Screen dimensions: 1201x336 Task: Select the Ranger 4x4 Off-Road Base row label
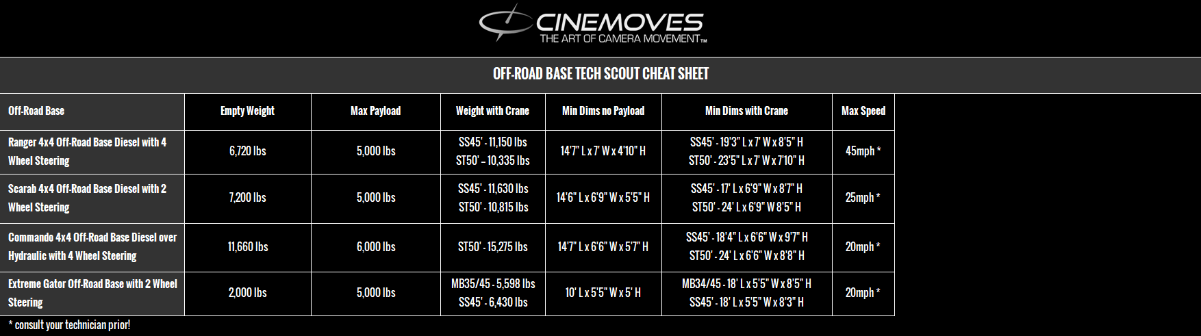point(87,151)
